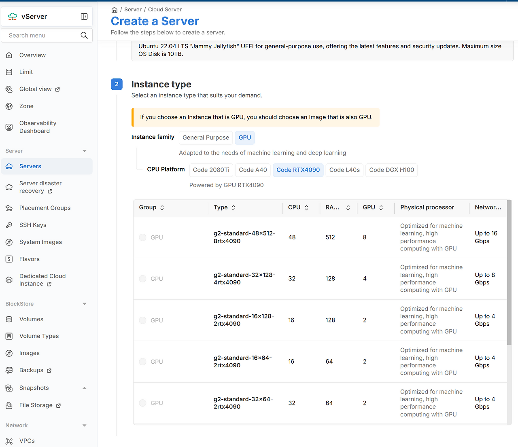Sort the table by the Group column

[x=162, y=208]
